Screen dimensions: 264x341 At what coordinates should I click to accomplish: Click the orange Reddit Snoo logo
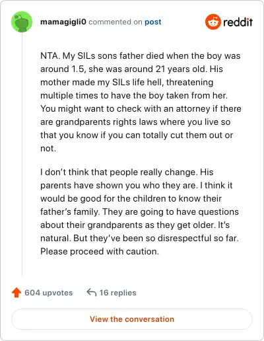coord(213,22)
